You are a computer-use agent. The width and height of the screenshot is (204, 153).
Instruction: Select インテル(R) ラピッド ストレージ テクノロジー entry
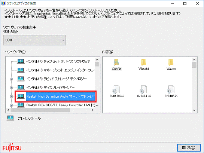57,79
